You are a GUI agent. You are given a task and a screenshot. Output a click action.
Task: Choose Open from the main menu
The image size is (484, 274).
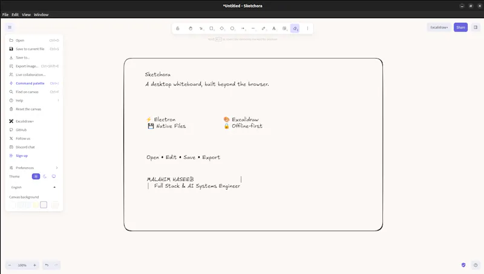tap(34, 40)
